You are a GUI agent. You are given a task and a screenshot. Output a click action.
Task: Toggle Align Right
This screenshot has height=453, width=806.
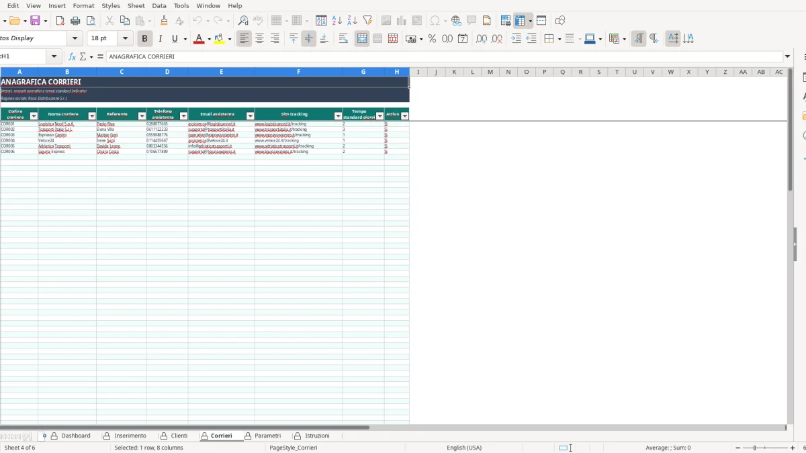(x=275, y=39)
